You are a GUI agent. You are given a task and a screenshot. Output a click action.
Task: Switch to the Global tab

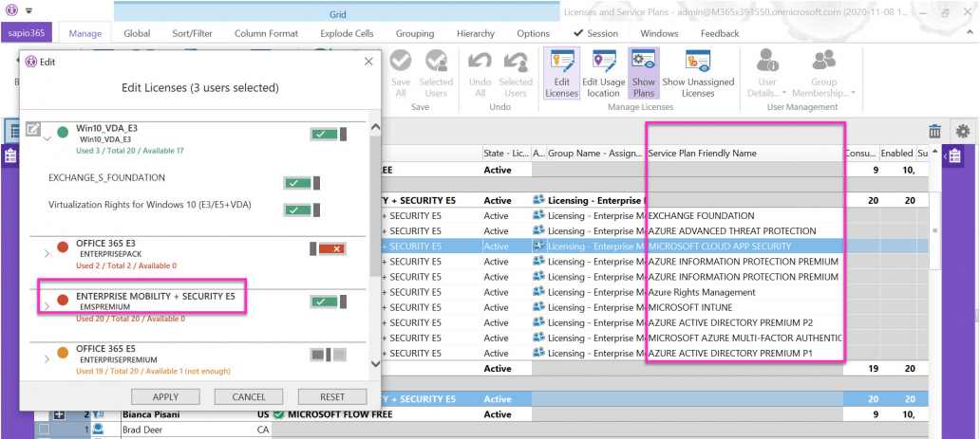(137, 34)
